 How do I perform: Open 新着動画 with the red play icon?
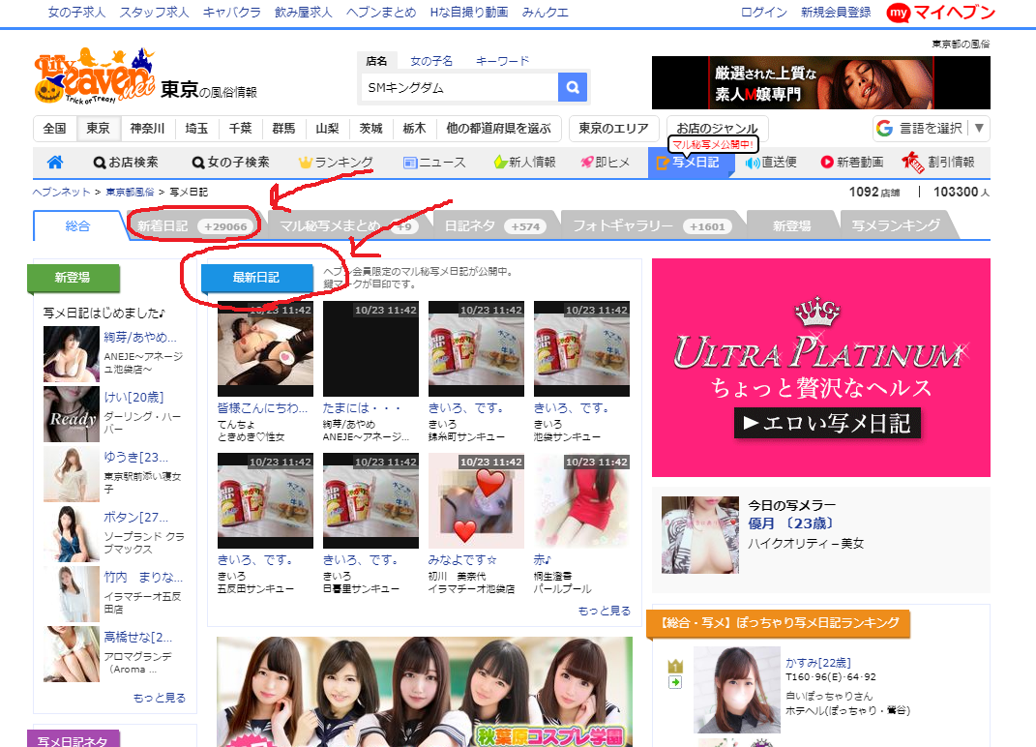(x=852, y=163)
